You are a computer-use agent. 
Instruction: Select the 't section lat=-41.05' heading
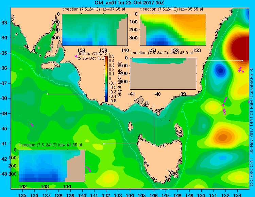(x=51, y=145)
